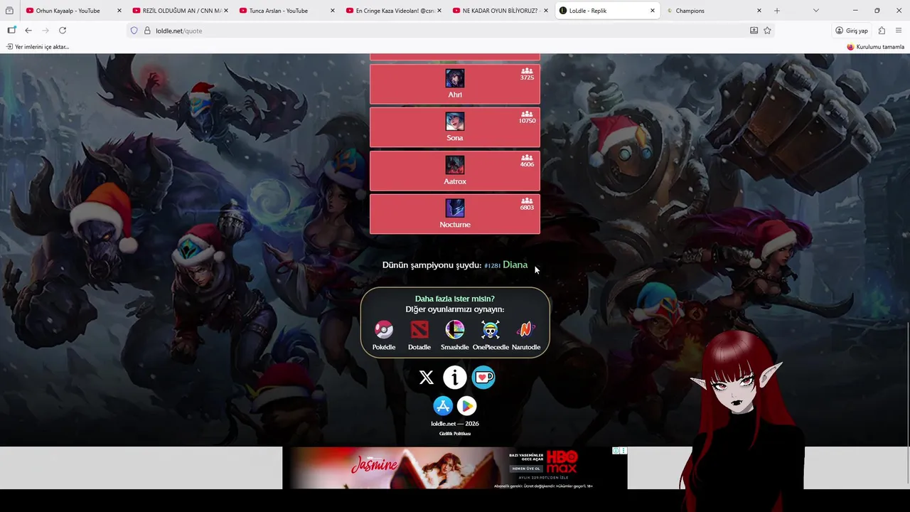Close the Orhun Kayaalp tab
Screen dimensions: 910x512
(x=119, y=11)
